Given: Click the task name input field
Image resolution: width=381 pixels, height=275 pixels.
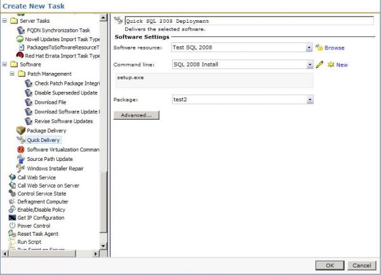Looking at the screenshot, I should (x=250, y=21).
